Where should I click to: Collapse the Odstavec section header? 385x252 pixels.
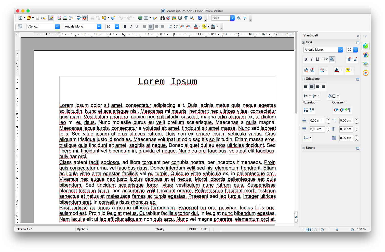(x=303, y=79)
